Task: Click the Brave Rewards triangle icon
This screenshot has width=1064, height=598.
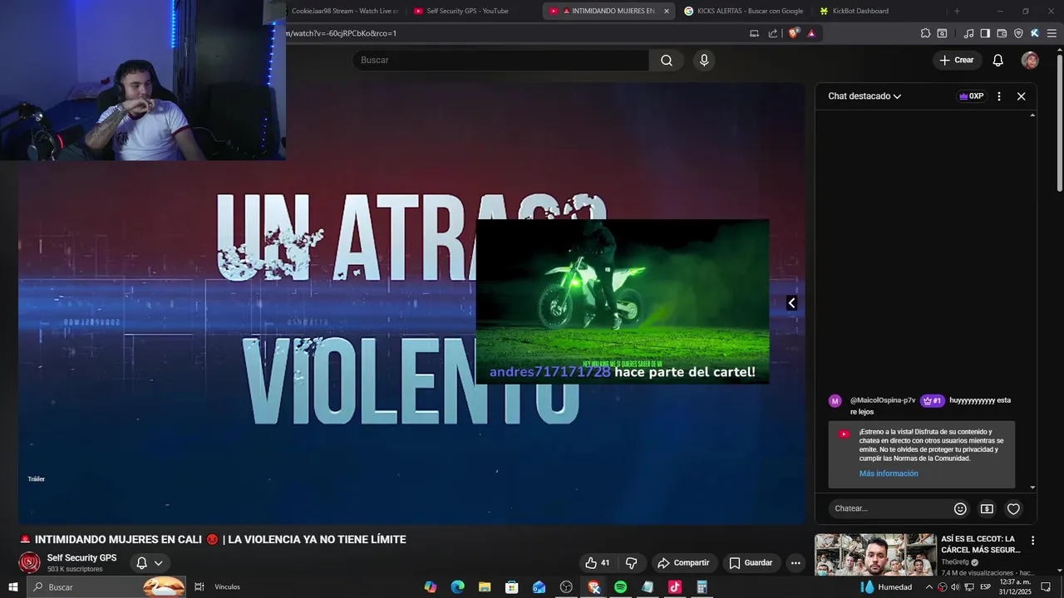Action: (x=811, y=33)
